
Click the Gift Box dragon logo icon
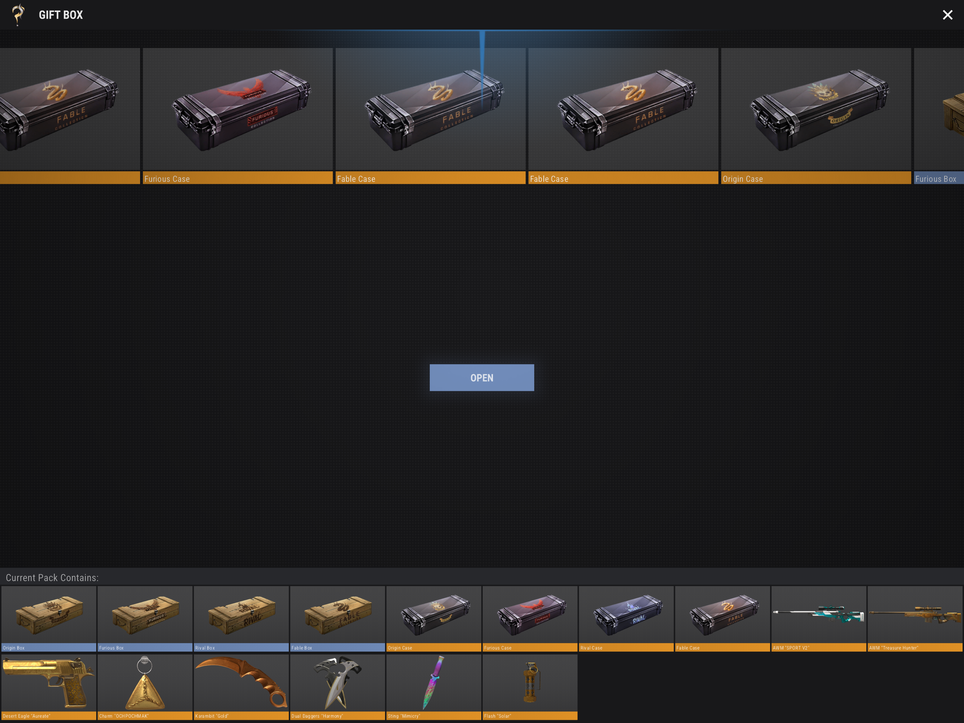click(x=18, y=14)
